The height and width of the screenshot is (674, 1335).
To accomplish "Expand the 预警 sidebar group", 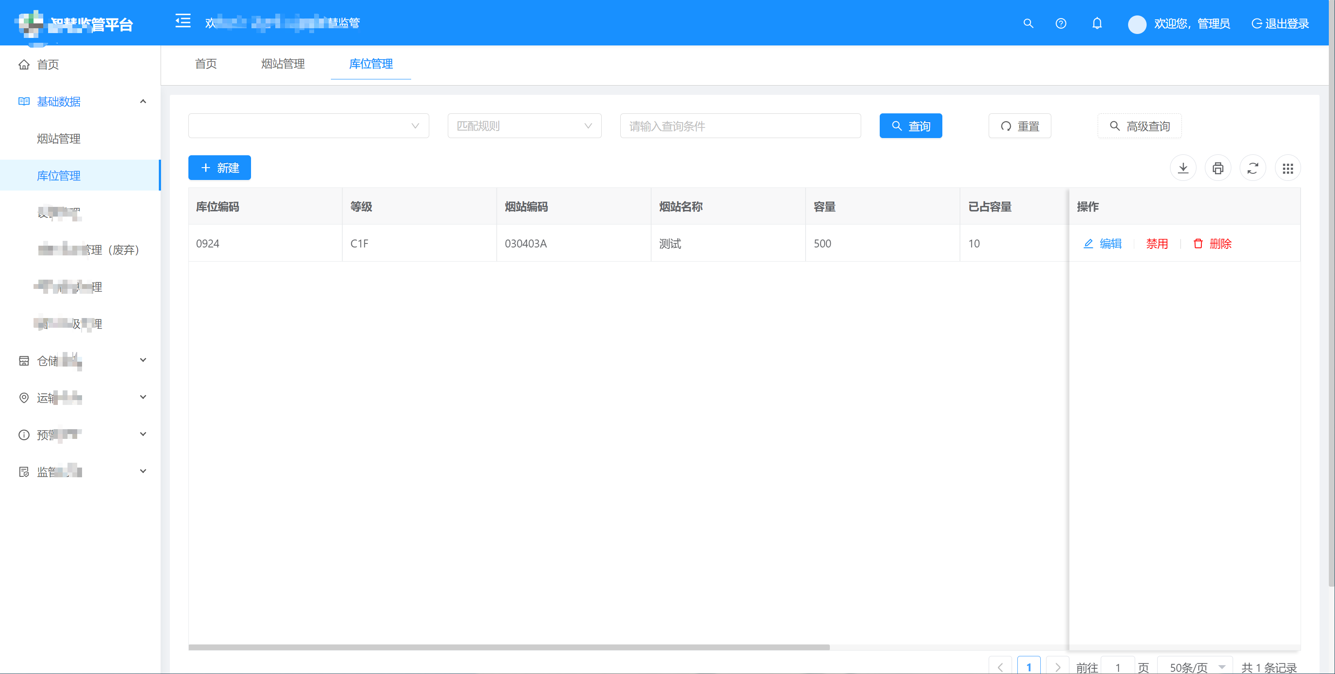I will point(80,434).
